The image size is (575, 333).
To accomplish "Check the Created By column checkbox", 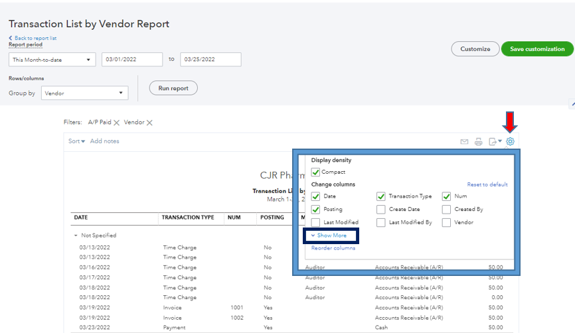I will point(446,209).
